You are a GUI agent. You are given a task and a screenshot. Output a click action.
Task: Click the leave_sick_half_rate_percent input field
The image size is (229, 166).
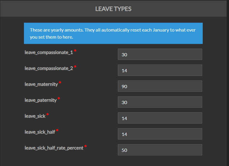pos(160,150)
